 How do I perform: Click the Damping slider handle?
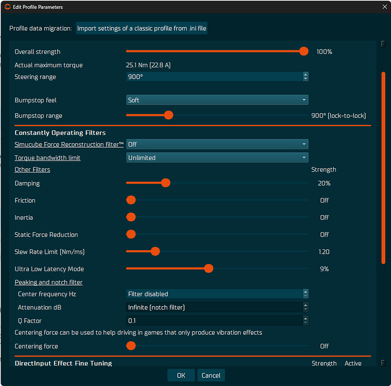(165, 183)
